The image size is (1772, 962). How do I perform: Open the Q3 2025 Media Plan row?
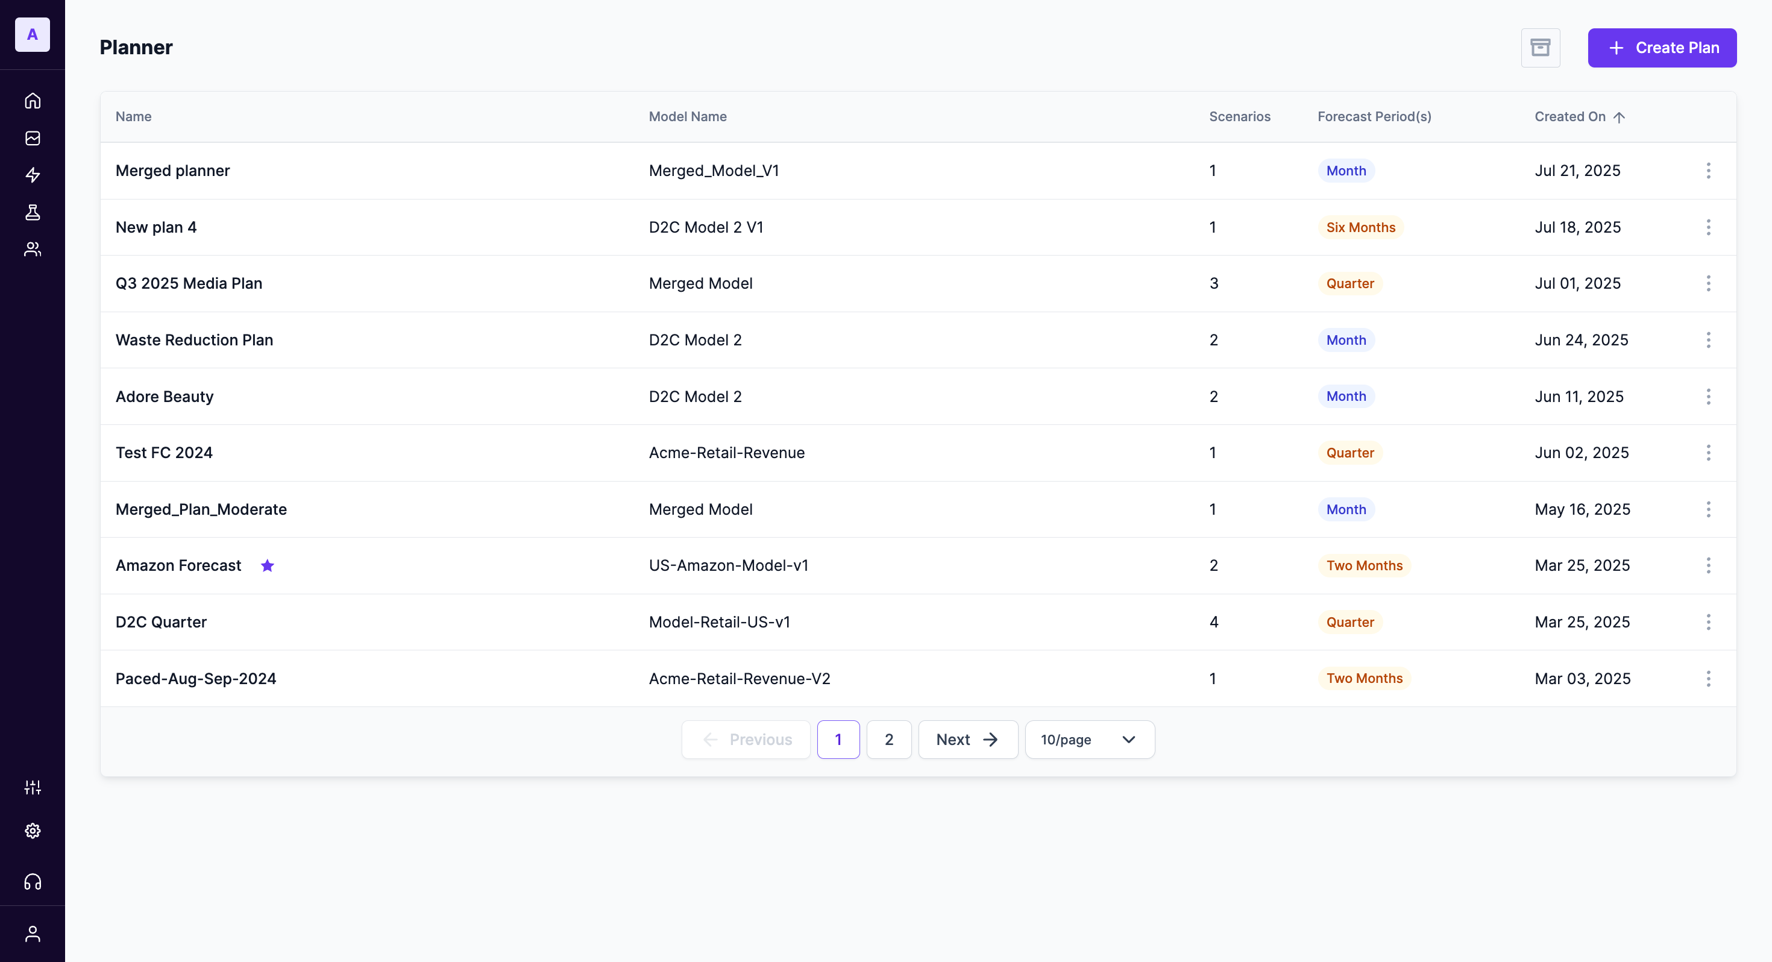coord(189,283)
